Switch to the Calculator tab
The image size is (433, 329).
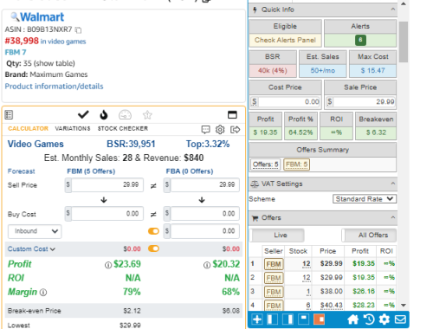point(28,128)
